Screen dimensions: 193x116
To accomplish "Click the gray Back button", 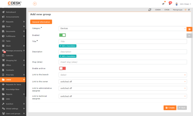I will (x=182, y=108).
